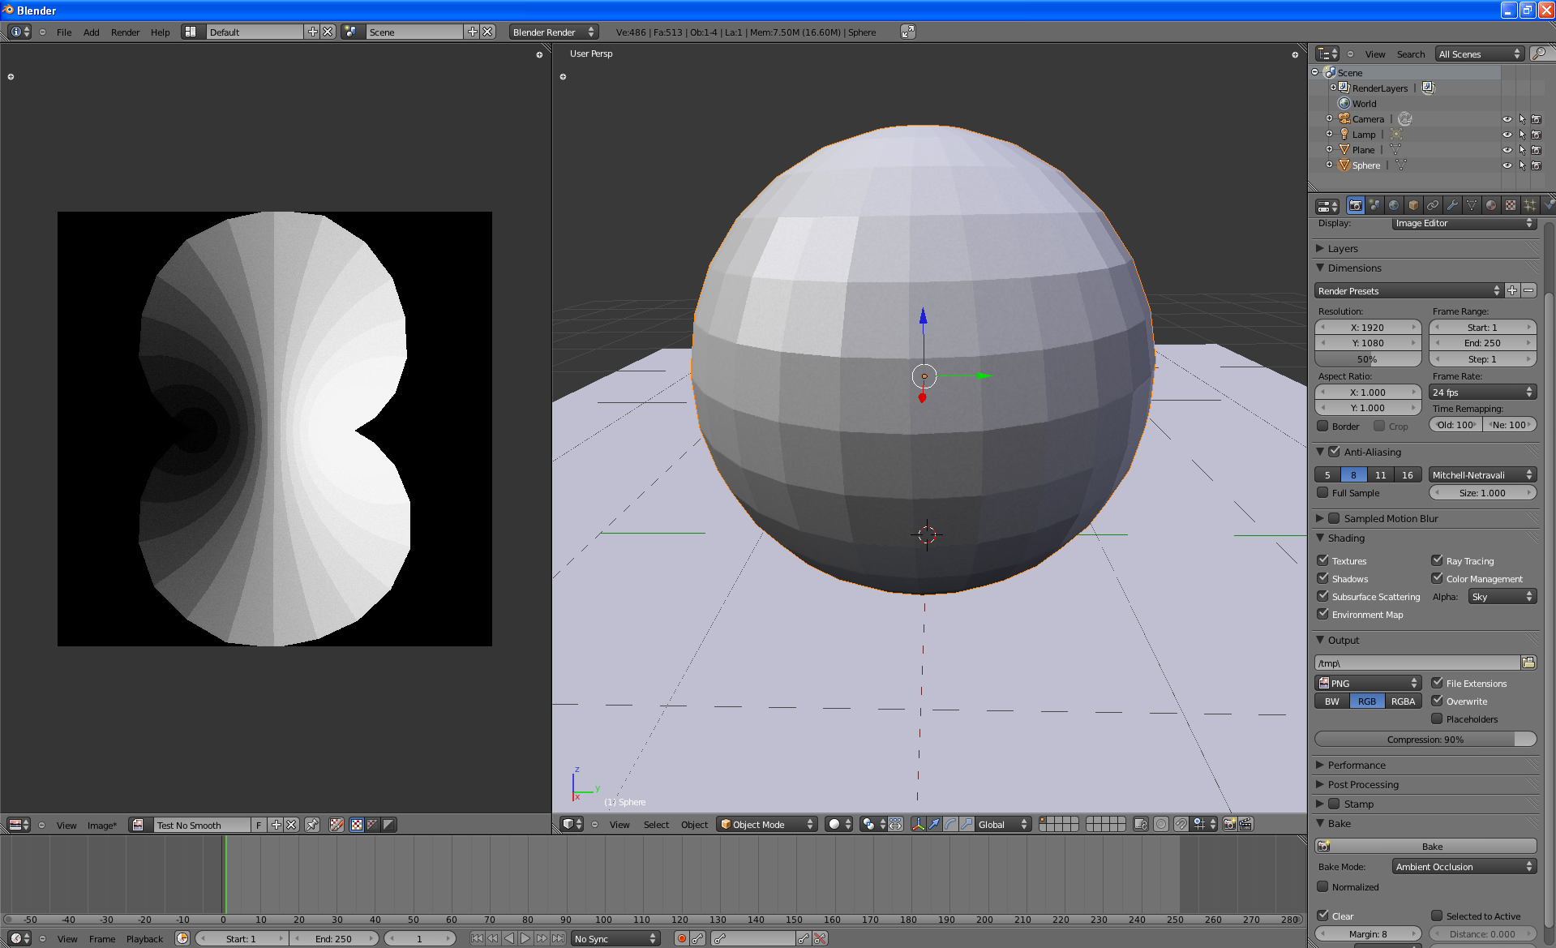Toggle visibility eye for Sphere in outliner
Screen dimensions: 1556x948
click(1507, 165)
